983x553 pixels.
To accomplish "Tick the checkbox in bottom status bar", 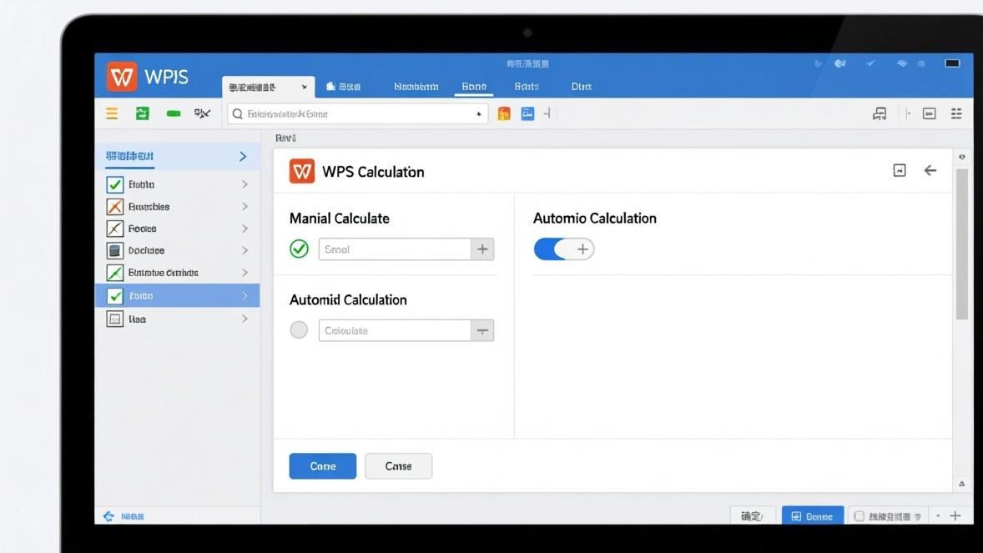I will (859, 516).
